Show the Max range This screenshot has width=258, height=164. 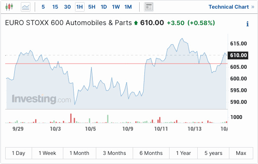click(241, 153)
